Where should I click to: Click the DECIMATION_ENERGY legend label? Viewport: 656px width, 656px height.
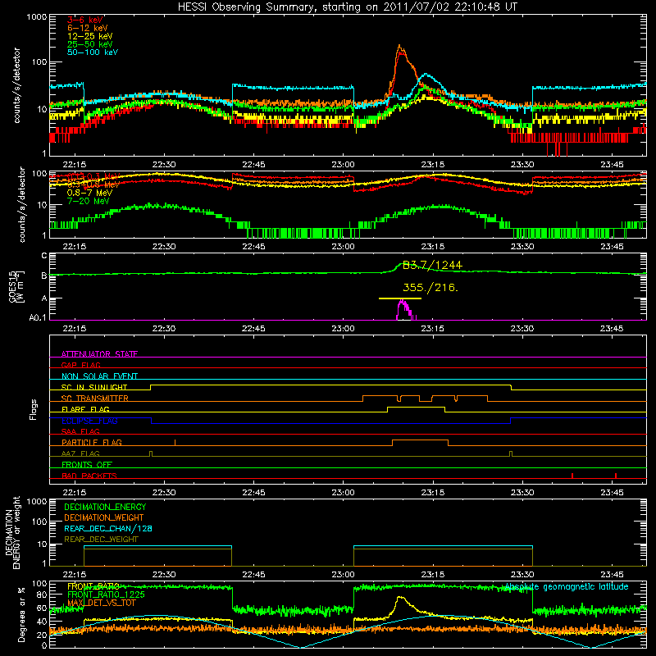point(105,507)
